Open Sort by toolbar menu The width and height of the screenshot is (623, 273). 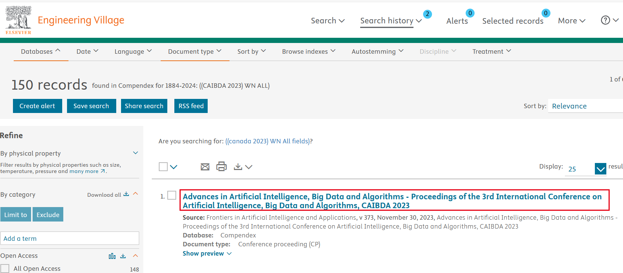(252, 51)
